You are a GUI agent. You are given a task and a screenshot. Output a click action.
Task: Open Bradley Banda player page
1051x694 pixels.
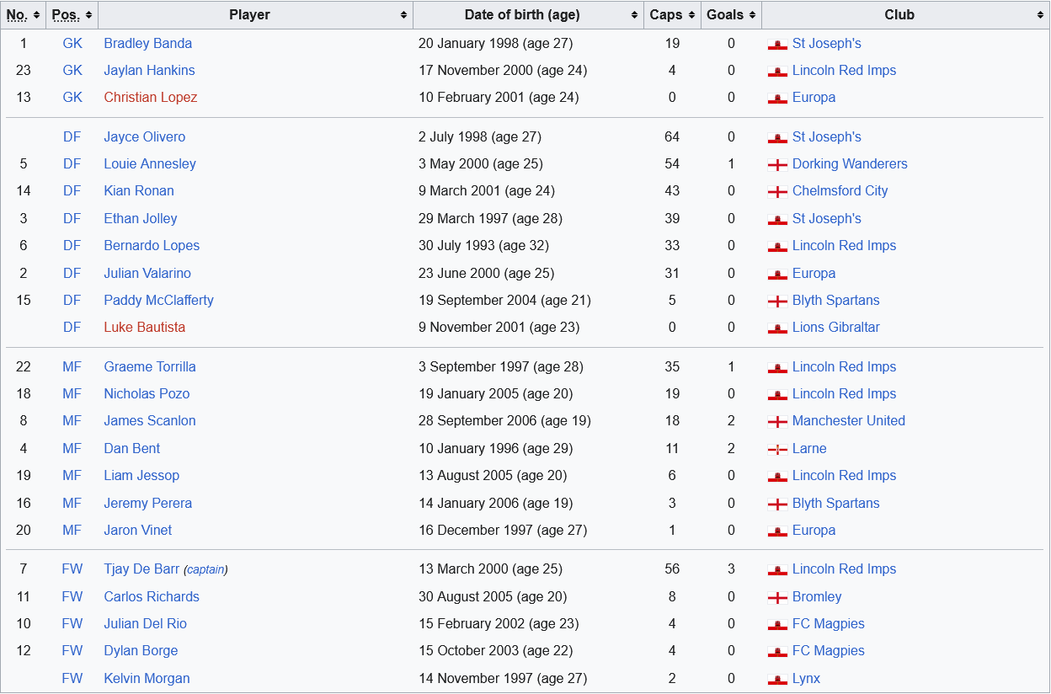147,44
